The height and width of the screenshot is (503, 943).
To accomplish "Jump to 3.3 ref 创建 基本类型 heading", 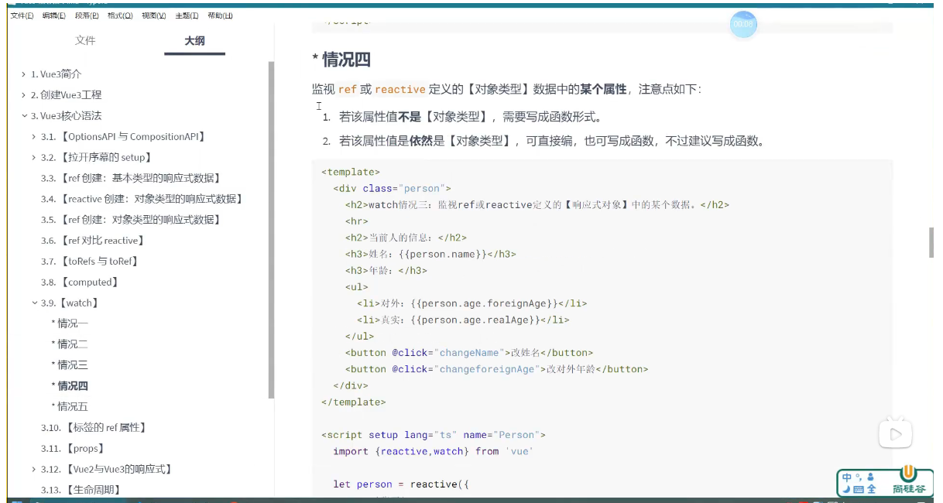I will coord(132,179).
